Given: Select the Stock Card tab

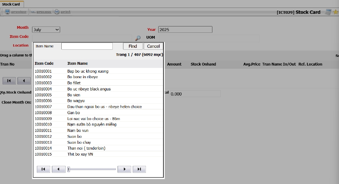Looking at the screenshot, I should (11, 4).
